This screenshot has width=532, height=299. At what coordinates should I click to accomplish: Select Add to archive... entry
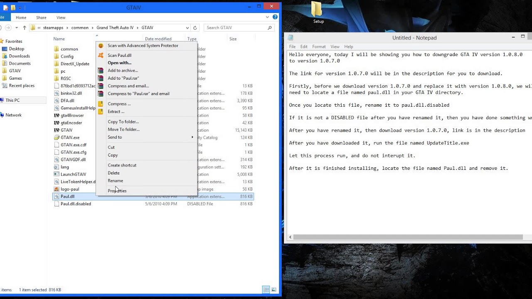[123, 71]
